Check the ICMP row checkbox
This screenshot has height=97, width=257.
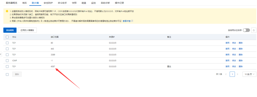tap(7, 60)
